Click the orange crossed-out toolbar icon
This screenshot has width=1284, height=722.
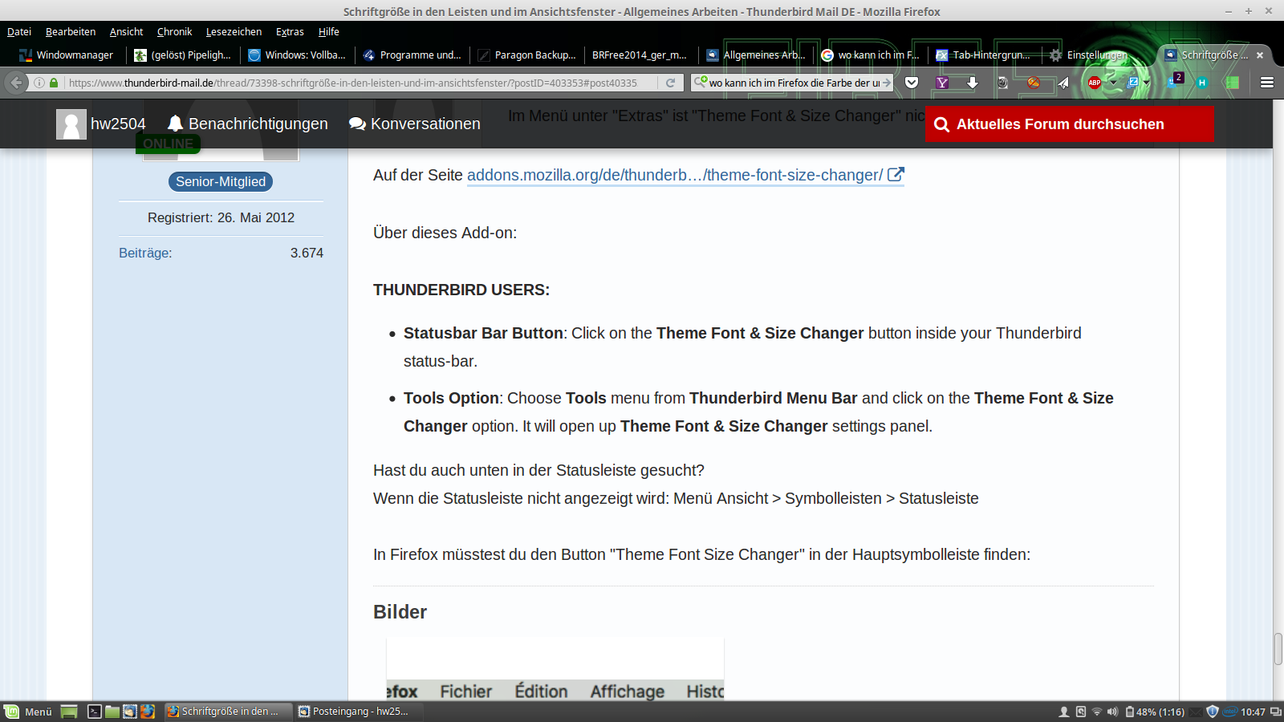(x=1034, y=83)
